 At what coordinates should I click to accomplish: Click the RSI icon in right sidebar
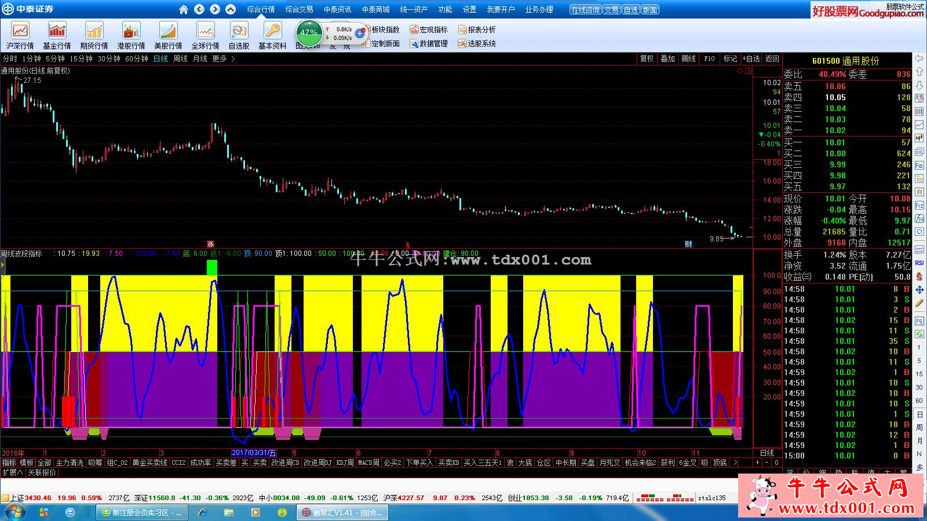tap(919, 263)
